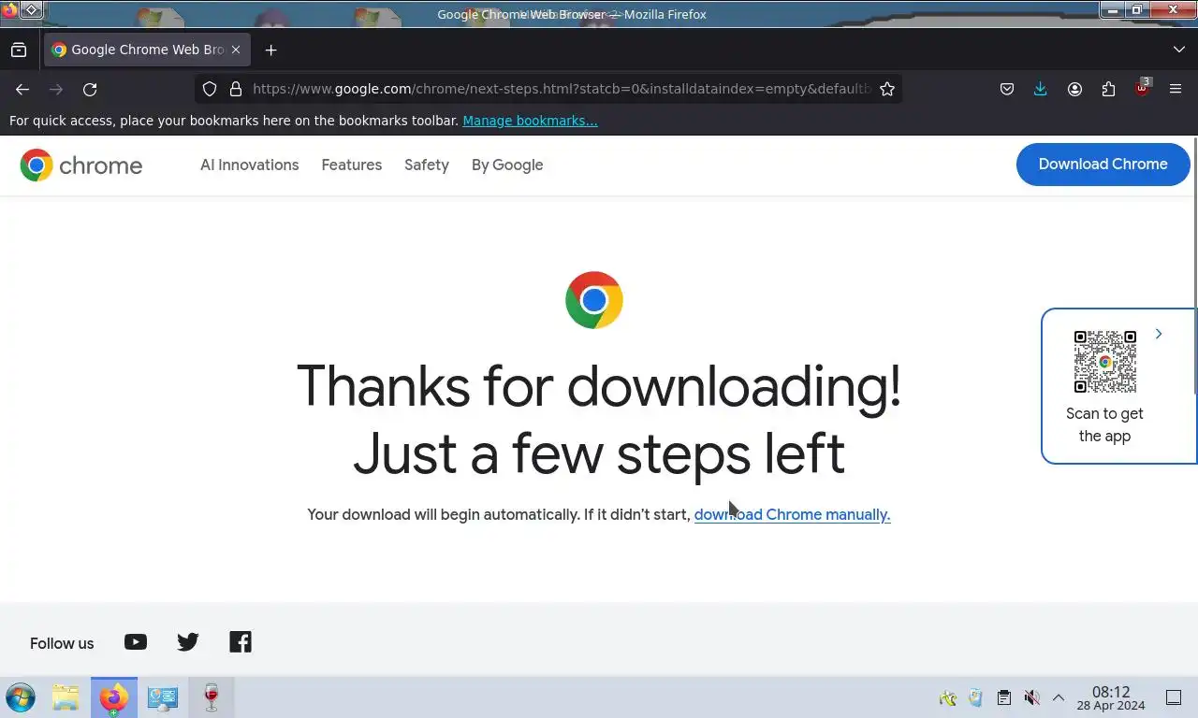This screenshot has height=718, width=1198.
Task: Open the first system tray icon left of phone
Action: coord(947,697)
